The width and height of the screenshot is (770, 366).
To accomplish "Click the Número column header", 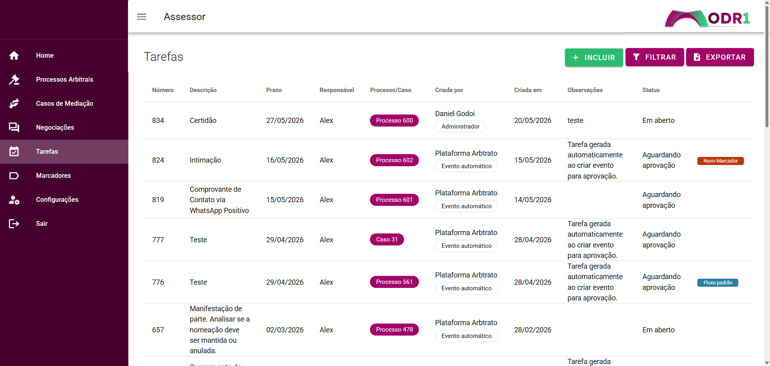I will tap(163, 90).
